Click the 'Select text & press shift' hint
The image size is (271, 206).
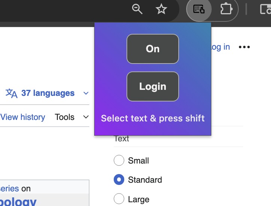pyautogui.click(x=153, y=118)
